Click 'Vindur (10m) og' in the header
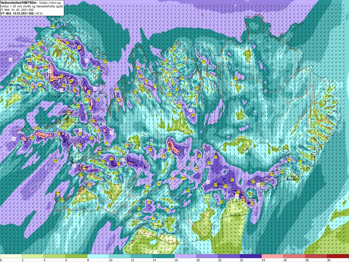 tap(50, 2)
